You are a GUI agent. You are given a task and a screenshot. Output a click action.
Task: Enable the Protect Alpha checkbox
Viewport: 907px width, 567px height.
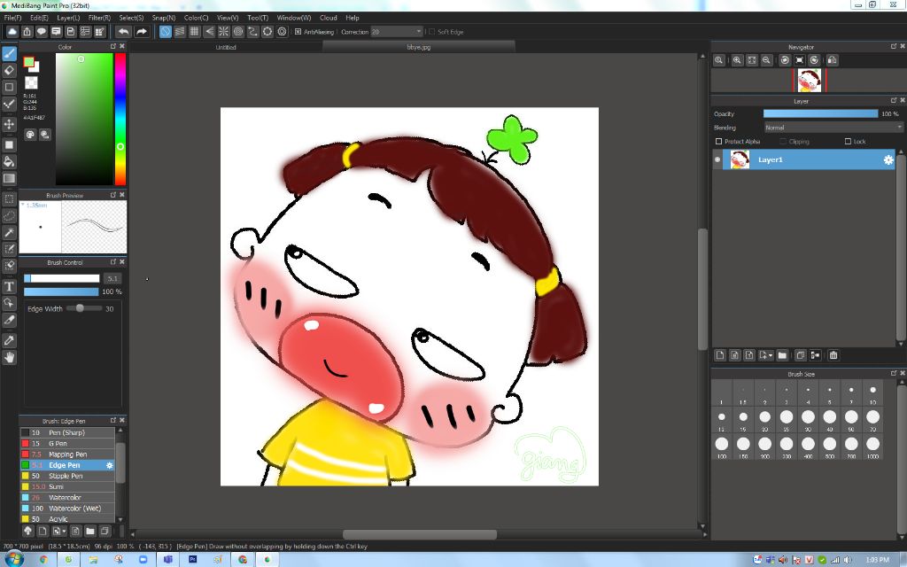[x=719, y=142]
